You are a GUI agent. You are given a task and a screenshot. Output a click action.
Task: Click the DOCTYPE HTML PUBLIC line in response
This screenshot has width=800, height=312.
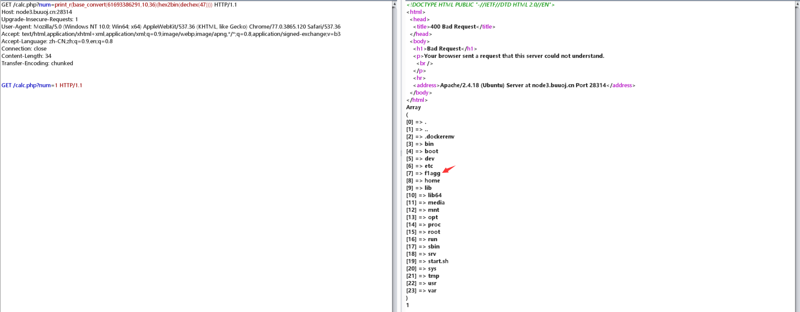[480, 5]
